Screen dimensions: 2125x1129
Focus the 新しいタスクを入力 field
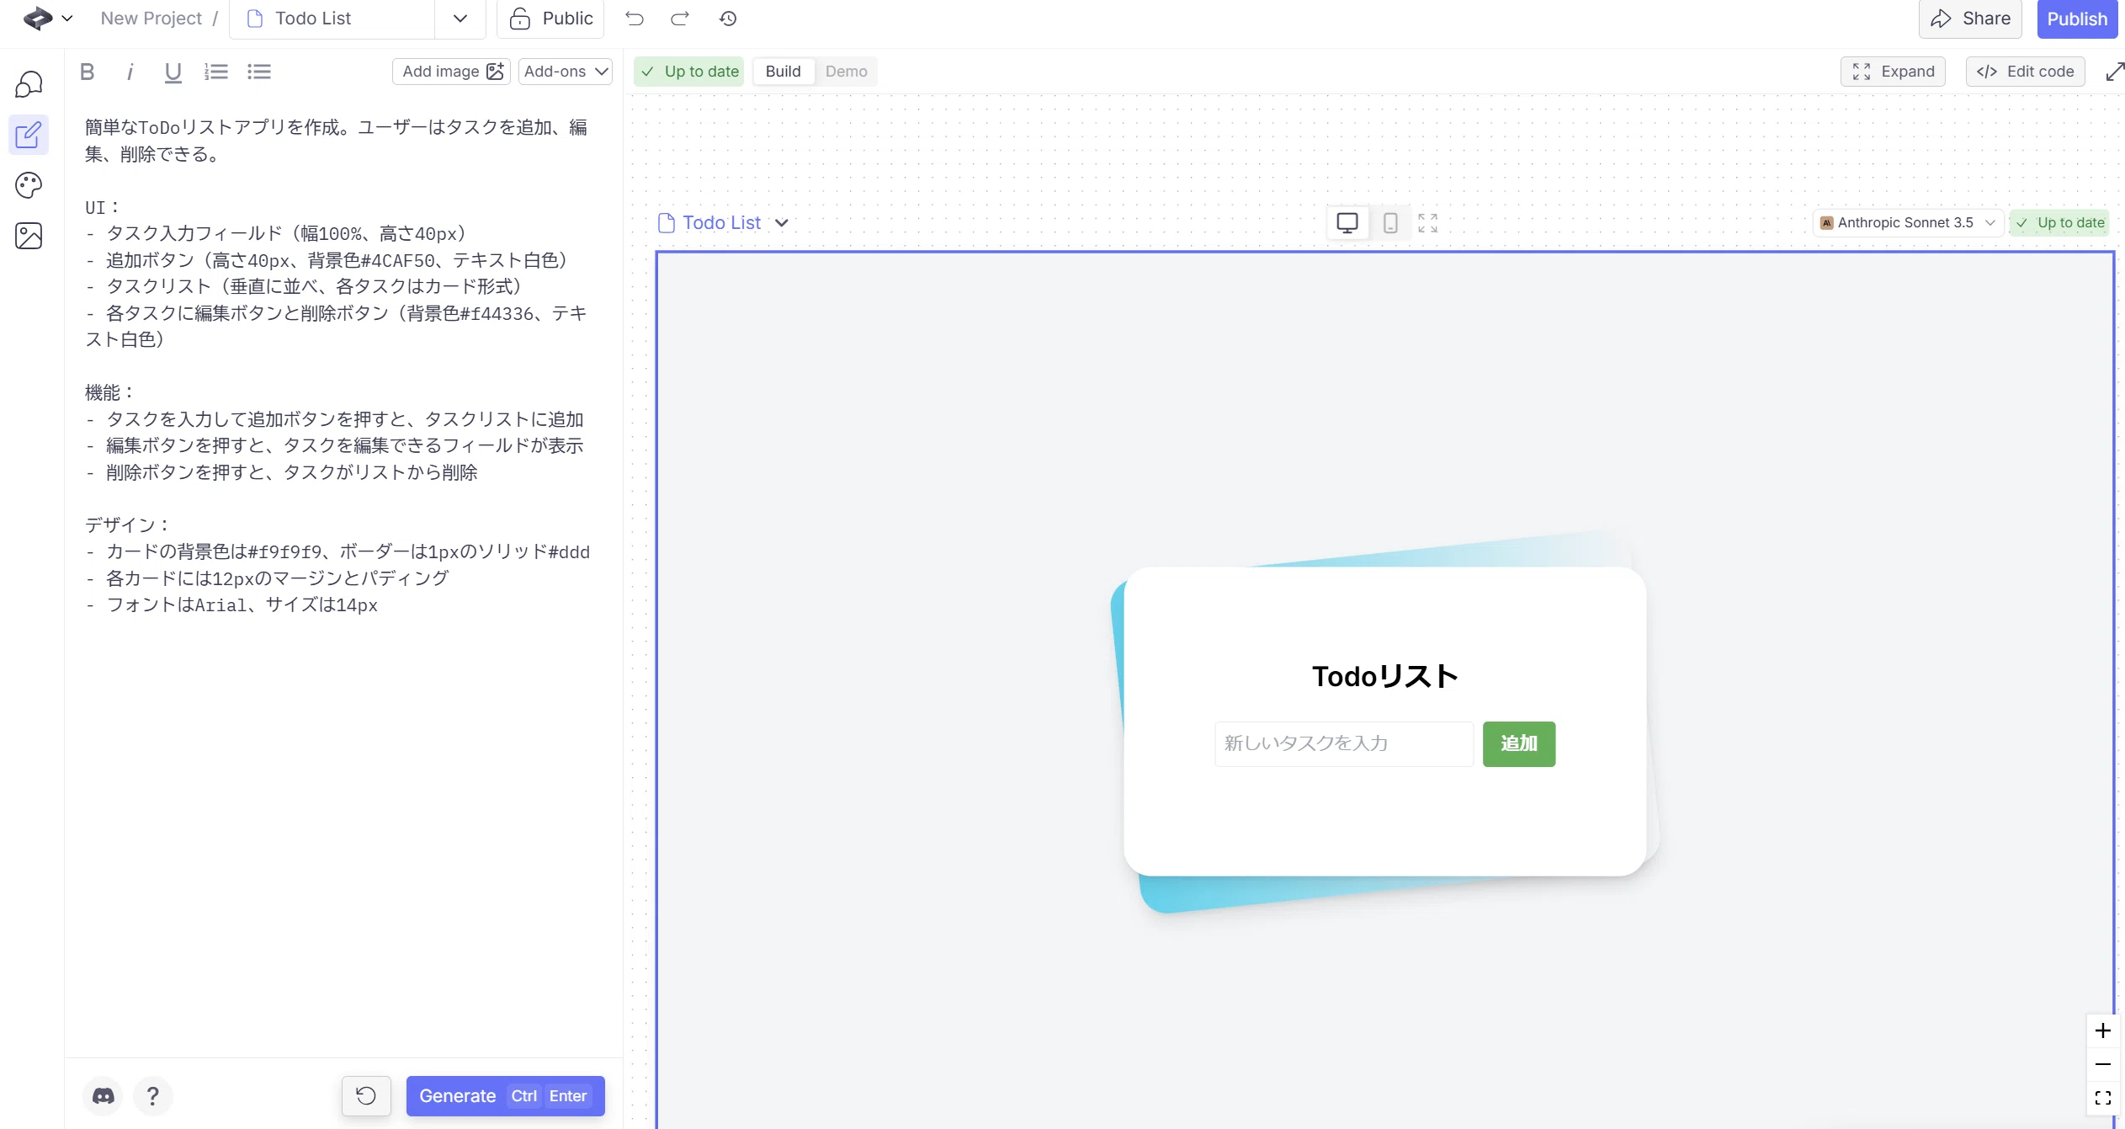[x=1343, y=743]
